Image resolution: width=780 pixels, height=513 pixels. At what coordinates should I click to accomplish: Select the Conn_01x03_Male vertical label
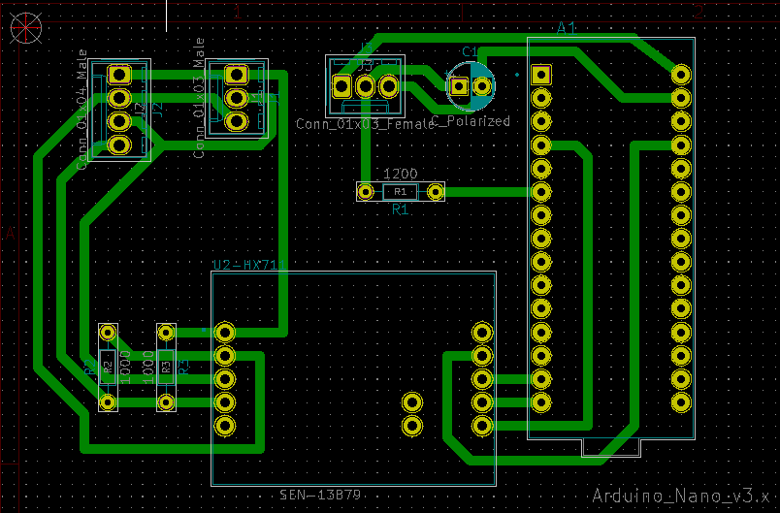pos(200,98)
